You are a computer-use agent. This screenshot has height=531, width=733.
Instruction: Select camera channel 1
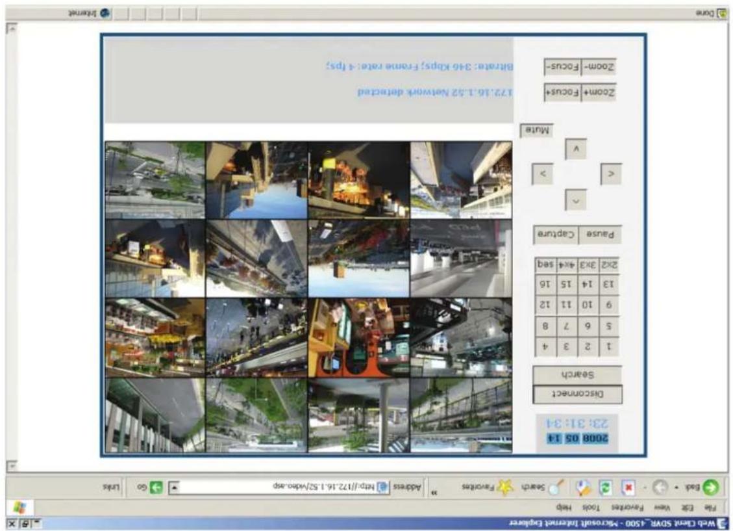point(609,346)
